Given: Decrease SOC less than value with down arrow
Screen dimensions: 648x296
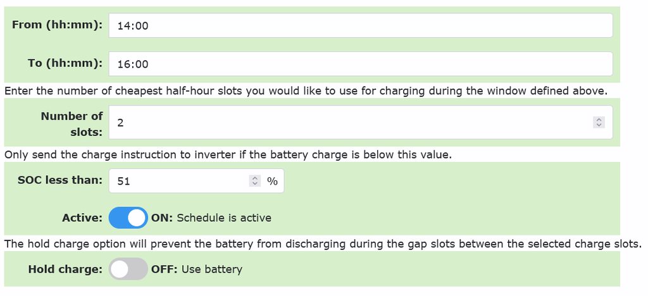Looking at the screenshot, I should click(x=255, y=183).
